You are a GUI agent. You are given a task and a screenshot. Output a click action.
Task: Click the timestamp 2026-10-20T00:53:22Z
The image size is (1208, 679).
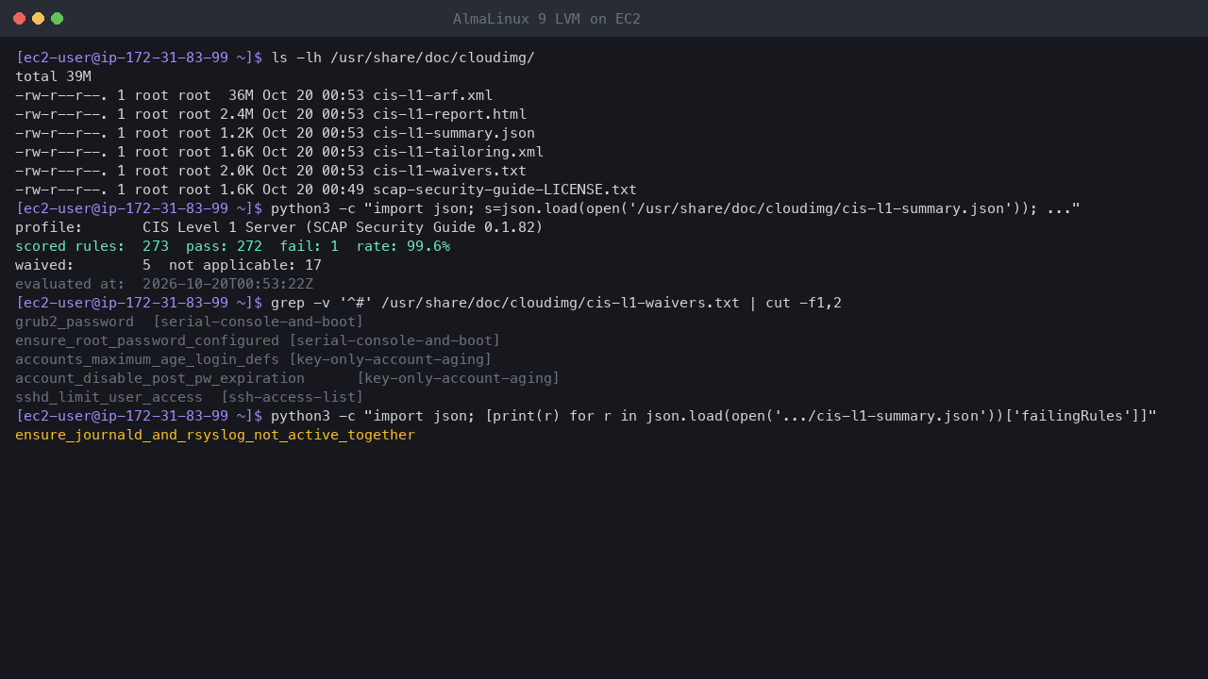pyautogui.click(x=227, y=284)
